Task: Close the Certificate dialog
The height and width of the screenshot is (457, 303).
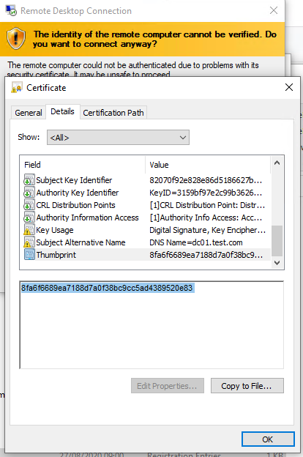Action: click(x=289, y=87)
